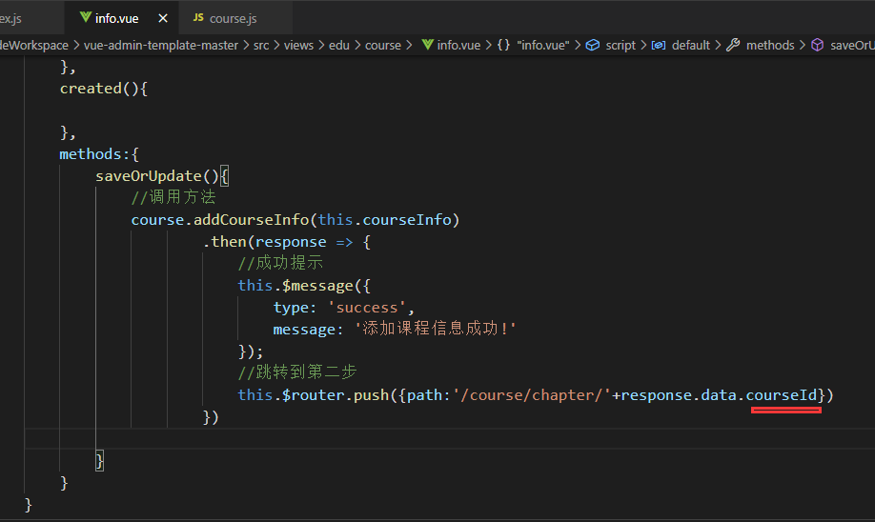
Task: Click the methods wrench icon in breadcrumb
Action: (733, 45)
